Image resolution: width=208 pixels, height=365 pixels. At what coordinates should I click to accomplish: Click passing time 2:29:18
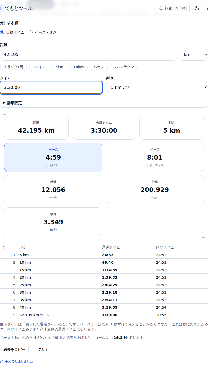[110, 292]
